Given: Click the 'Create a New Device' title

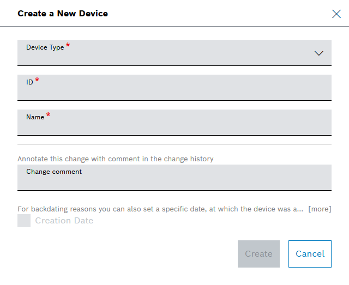Looking at the screenshot, I should coord(63,14).
